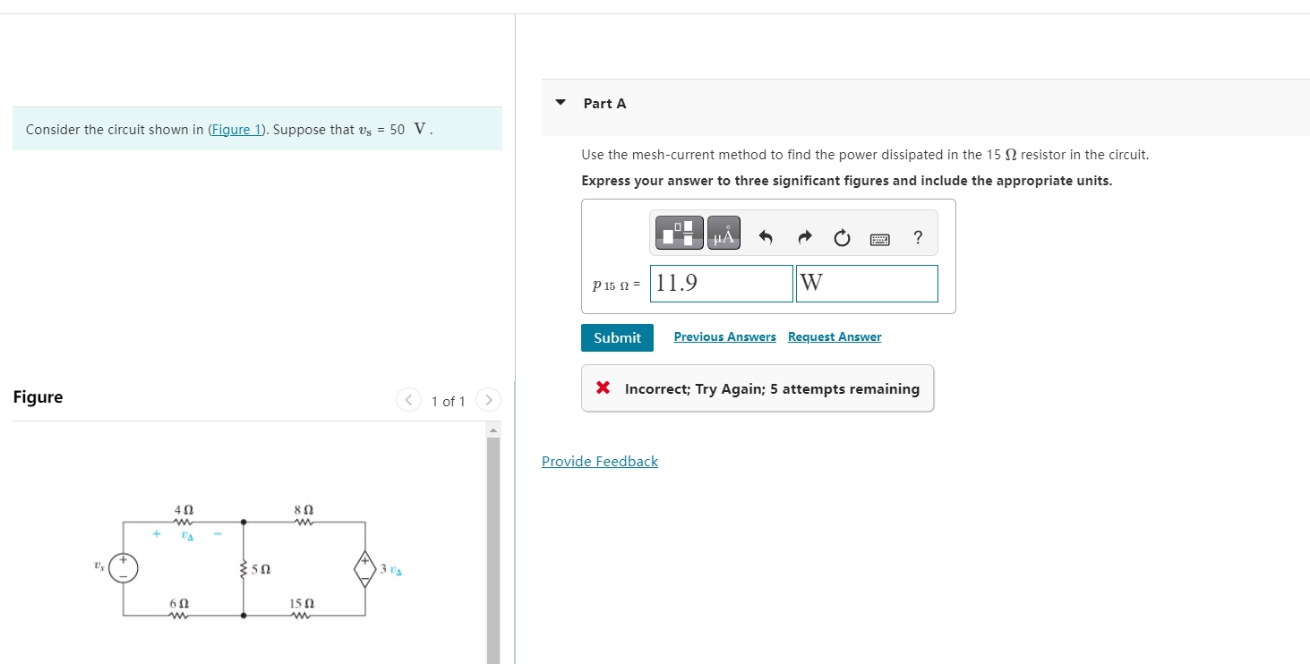Click the question mark help icon
Viewport: 1310px width, 664px height.
916,238
